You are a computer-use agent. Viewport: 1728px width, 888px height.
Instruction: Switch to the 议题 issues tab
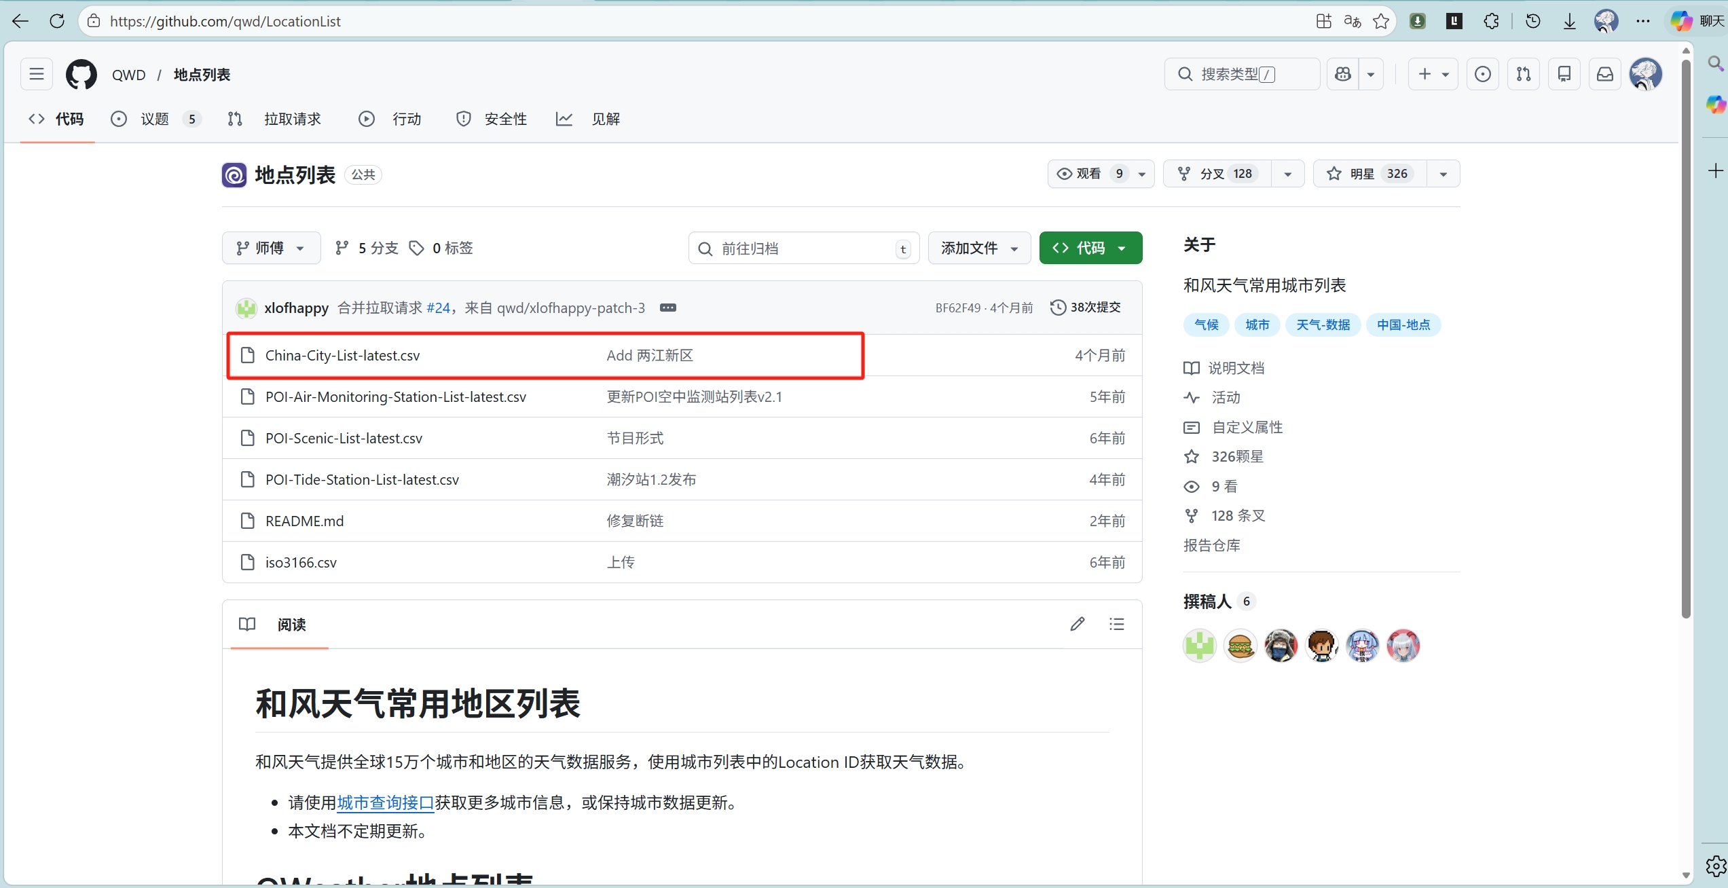154,119
